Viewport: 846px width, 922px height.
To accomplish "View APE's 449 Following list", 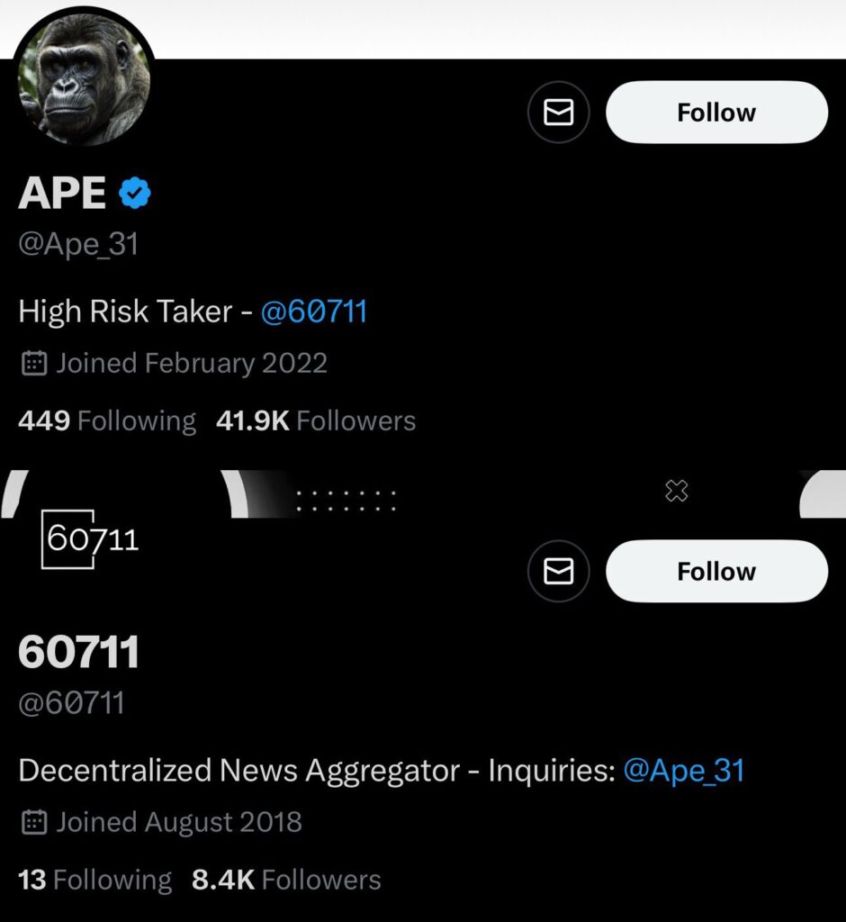I will point(107,421).
